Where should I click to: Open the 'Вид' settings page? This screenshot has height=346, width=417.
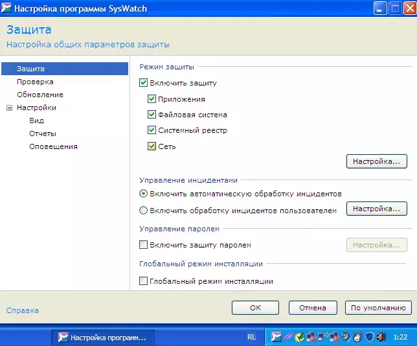coord(36,121)
